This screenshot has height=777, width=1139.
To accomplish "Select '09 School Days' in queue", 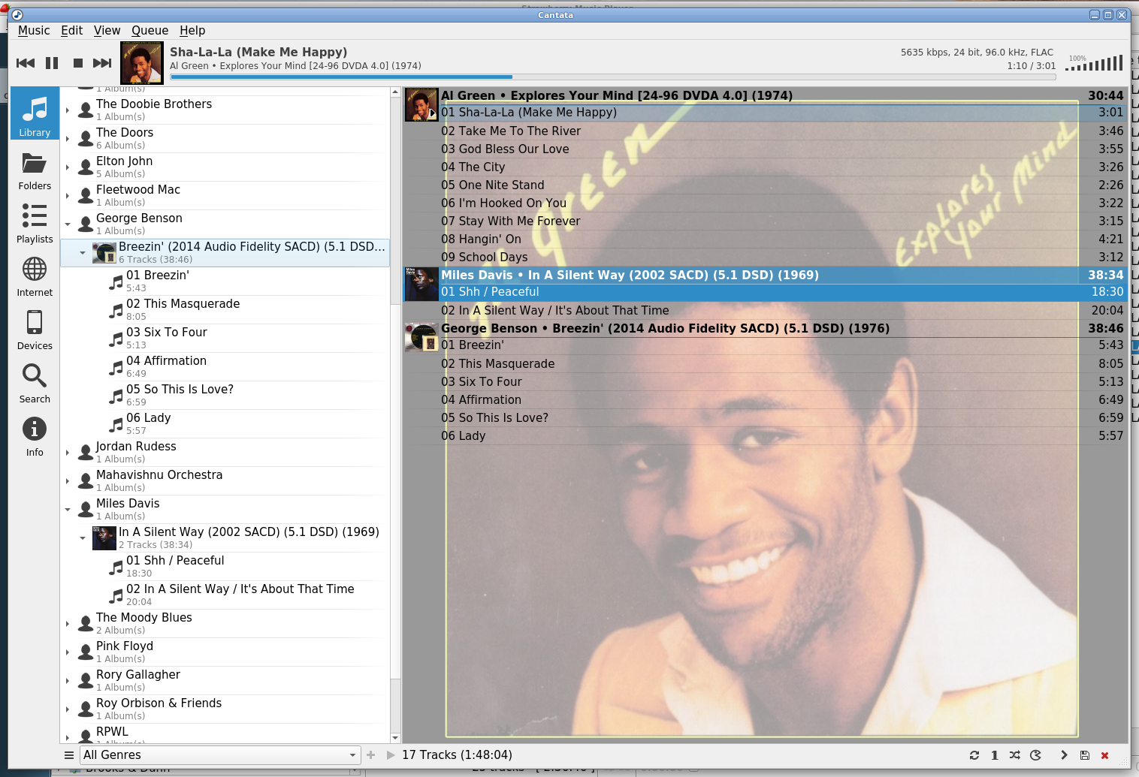I will click(765, 257).
